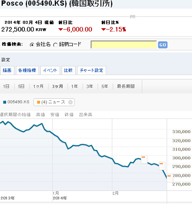This screenshot has width=192, height=204.
Task: Click the GO search button
Action: 163,45
